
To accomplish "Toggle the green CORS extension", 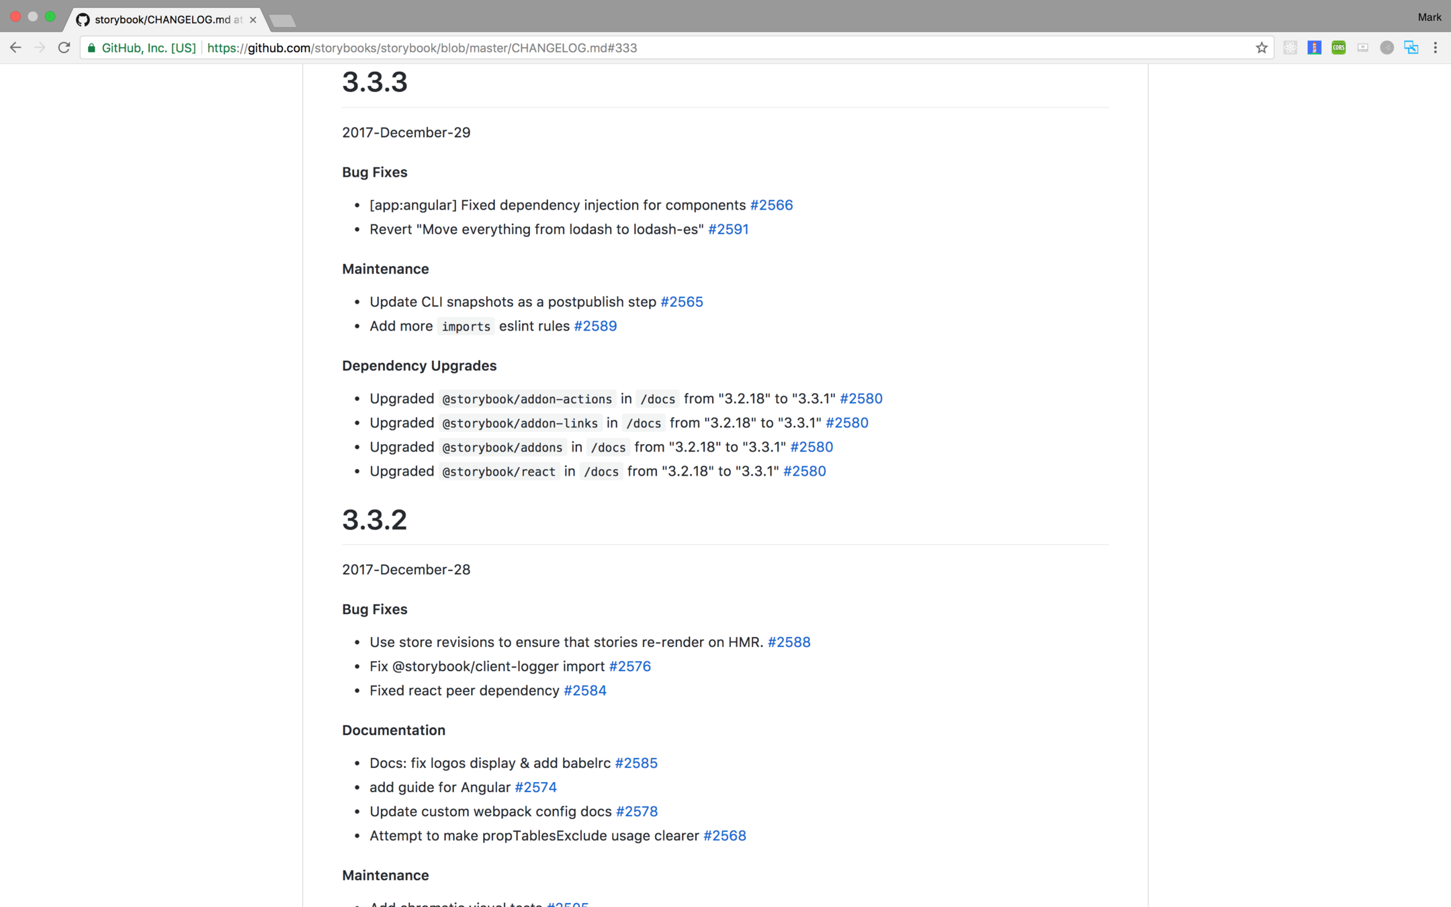I will pos(1338,48).
